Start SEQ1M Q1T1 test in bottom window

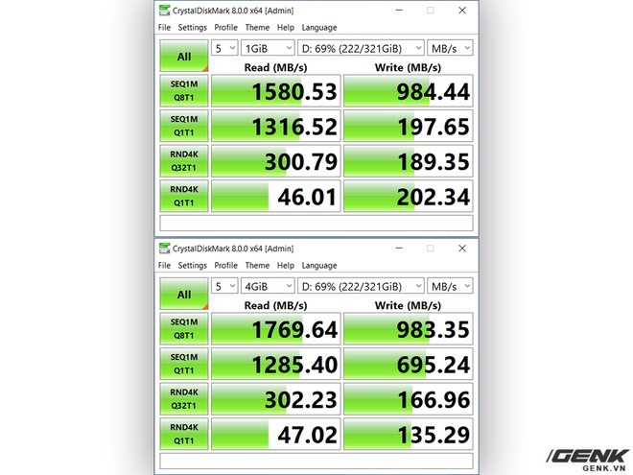pos(184,364)
